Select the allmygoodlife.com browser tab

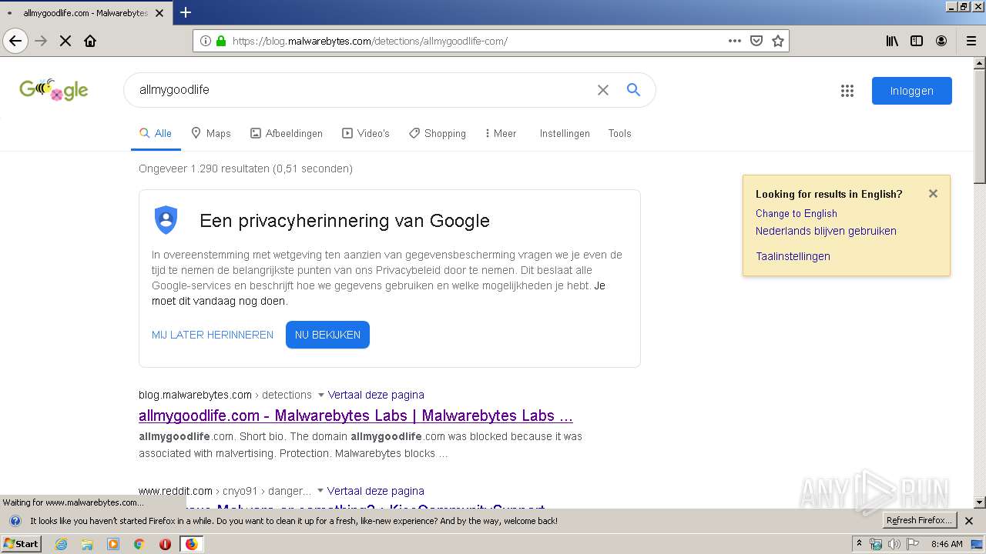pyautogui.click(x=86, y=12)
